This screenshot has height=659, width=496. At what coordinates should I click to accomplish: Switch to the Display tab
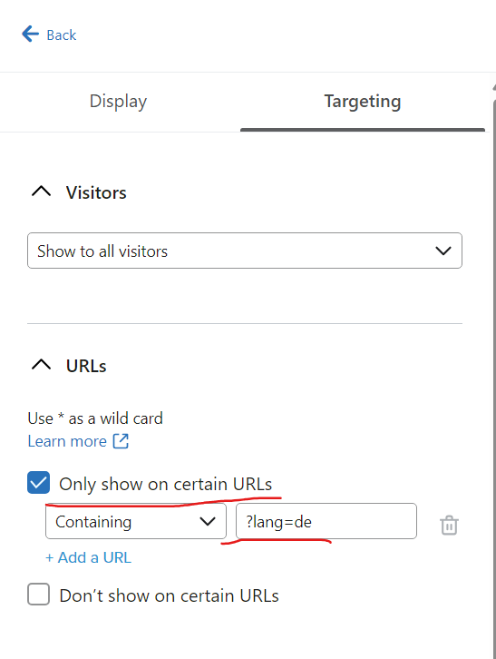point(119,102)
